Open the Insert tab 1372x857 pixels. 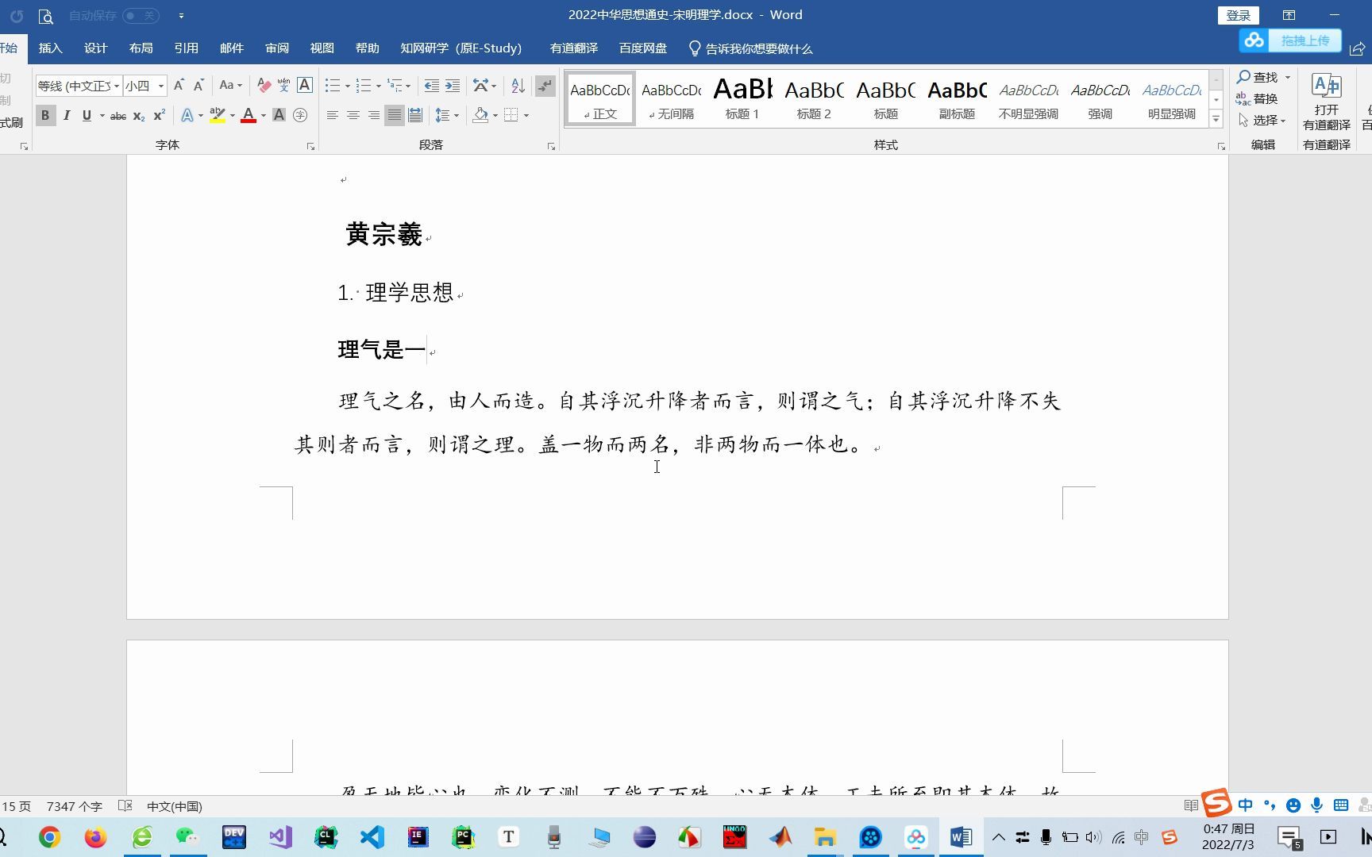[x=50, y=48]
